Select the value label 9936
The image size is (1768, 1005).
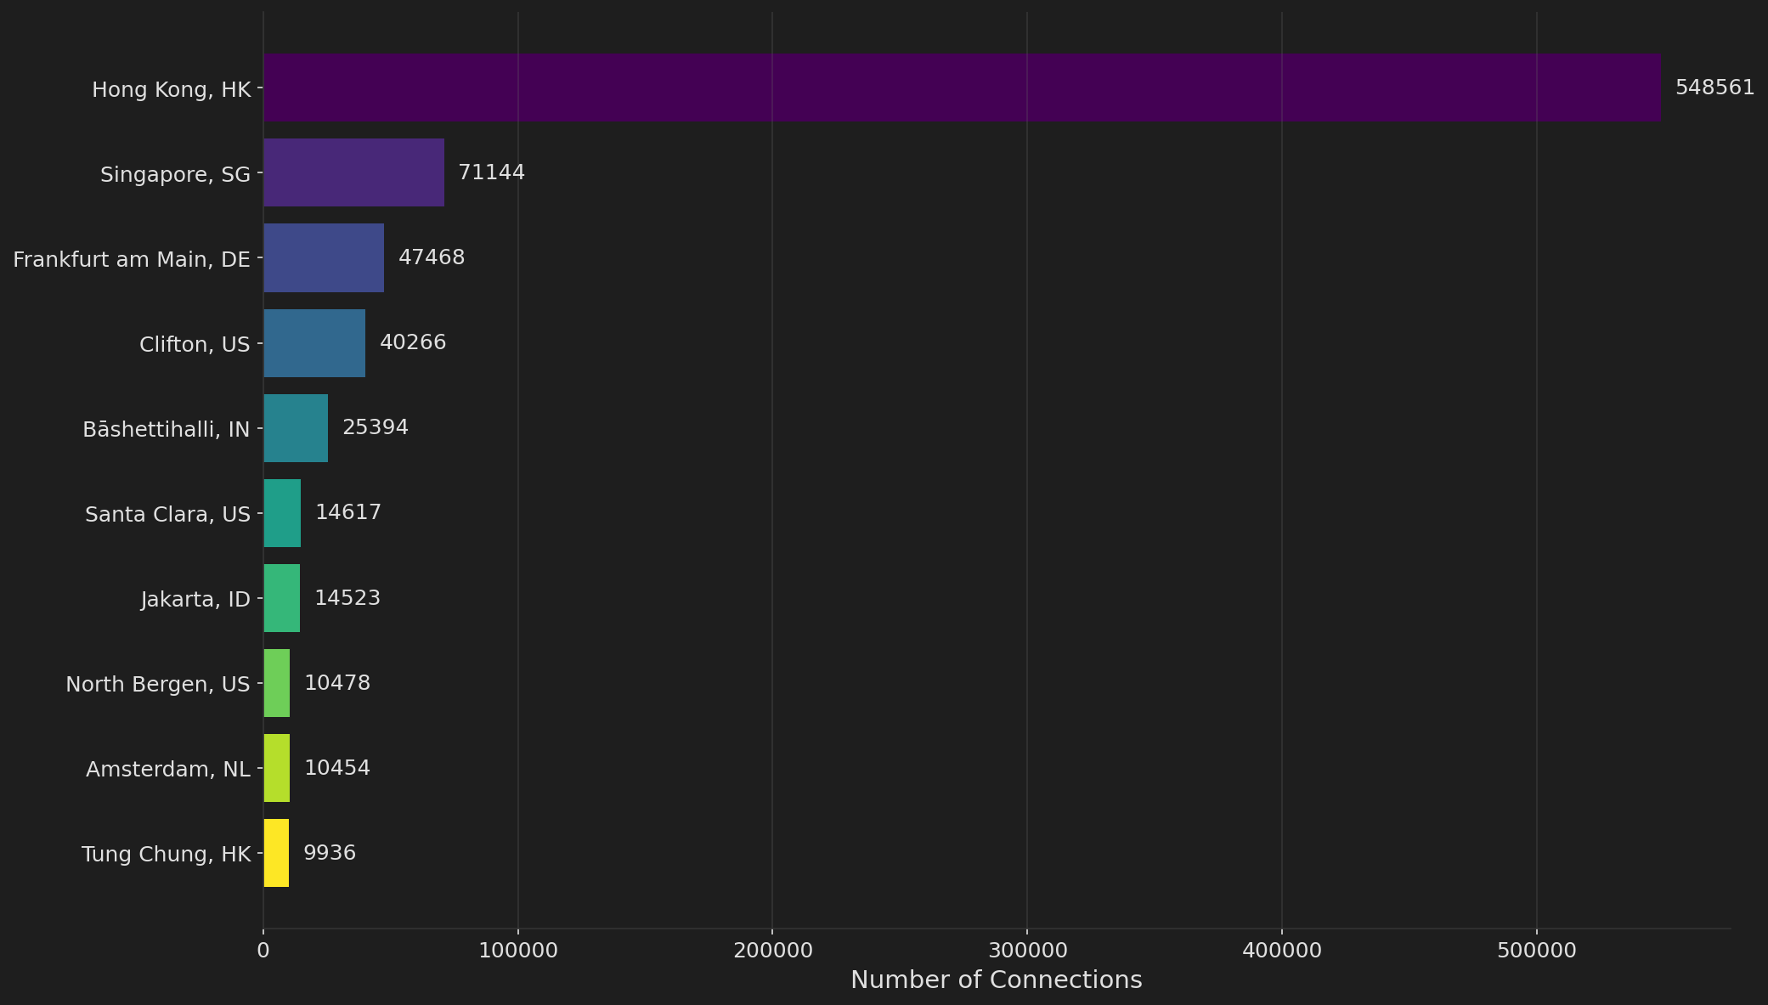coord(330,851)
